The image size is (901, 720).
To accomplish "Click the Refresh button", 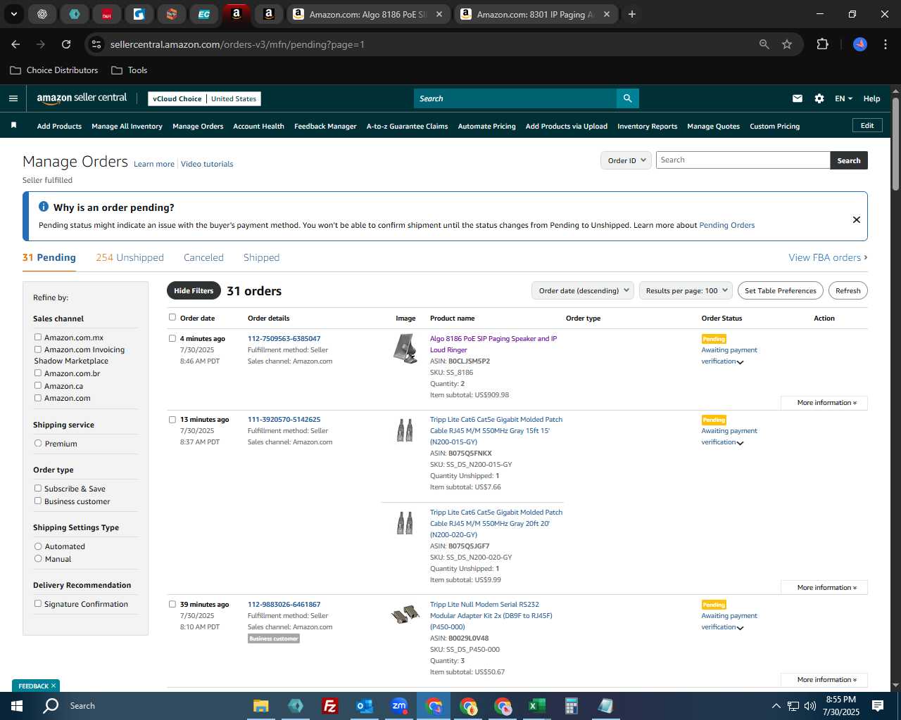I will (848, 290).
